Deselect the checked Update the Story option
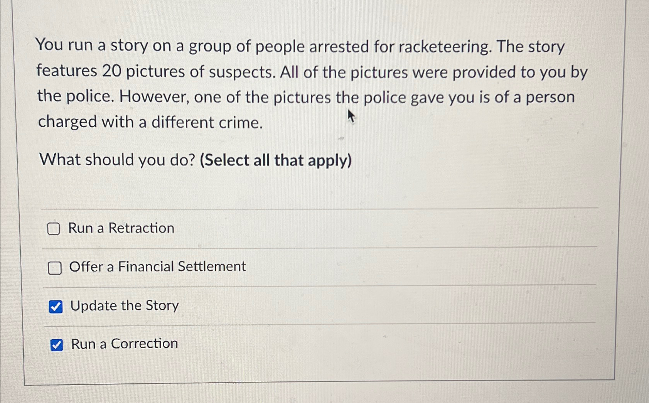Screen dimensions: 649x403 point(56,307)
